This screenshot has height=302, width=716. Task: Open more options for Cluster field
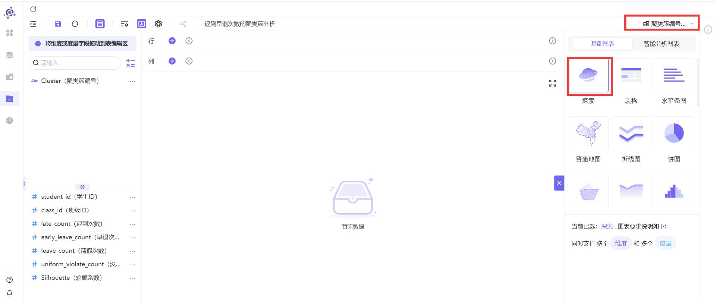(x=132, y=81)
